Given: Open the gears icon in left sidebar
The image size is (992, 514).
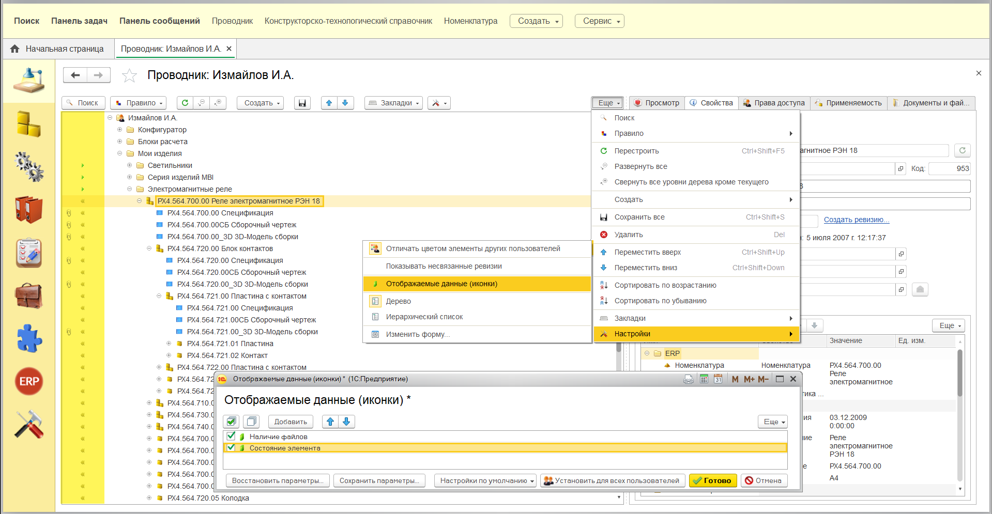Looking at the screenshot, I should click(29, 166).
